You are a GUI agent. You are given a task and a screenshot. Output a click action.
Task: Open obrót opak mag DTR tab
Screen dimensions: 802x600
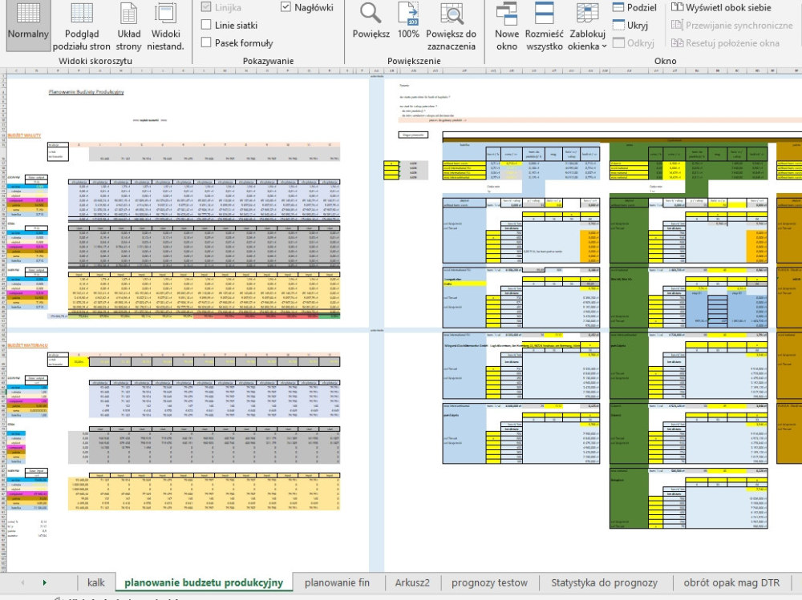pyautogui.click(x=731, y=582)
